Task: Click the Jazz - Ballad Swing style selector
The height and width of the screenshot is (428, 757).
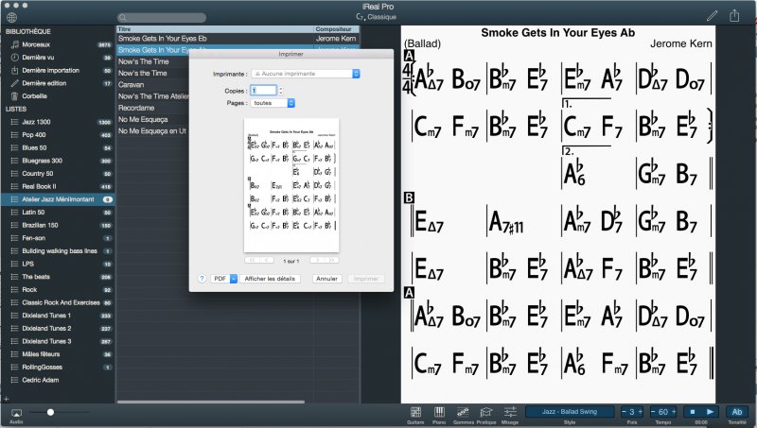Action: (x=570, y=412)
